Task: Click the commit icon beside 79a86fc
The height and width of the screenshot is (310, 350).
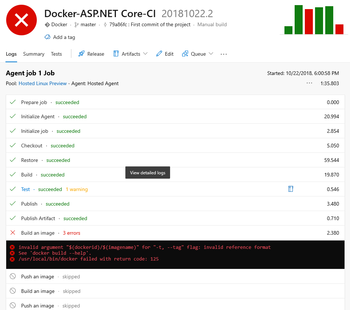Action: point(105,25)
